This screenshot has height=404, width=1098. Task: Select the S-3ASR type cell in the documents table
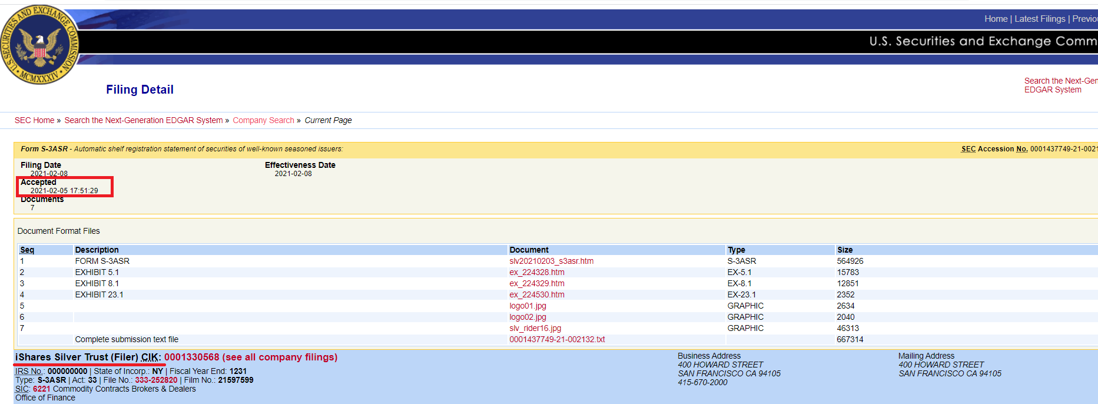742,261
